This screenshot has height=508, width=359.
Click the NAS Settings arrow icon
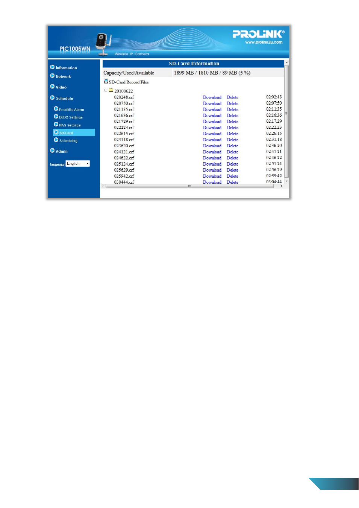point(56,125)
